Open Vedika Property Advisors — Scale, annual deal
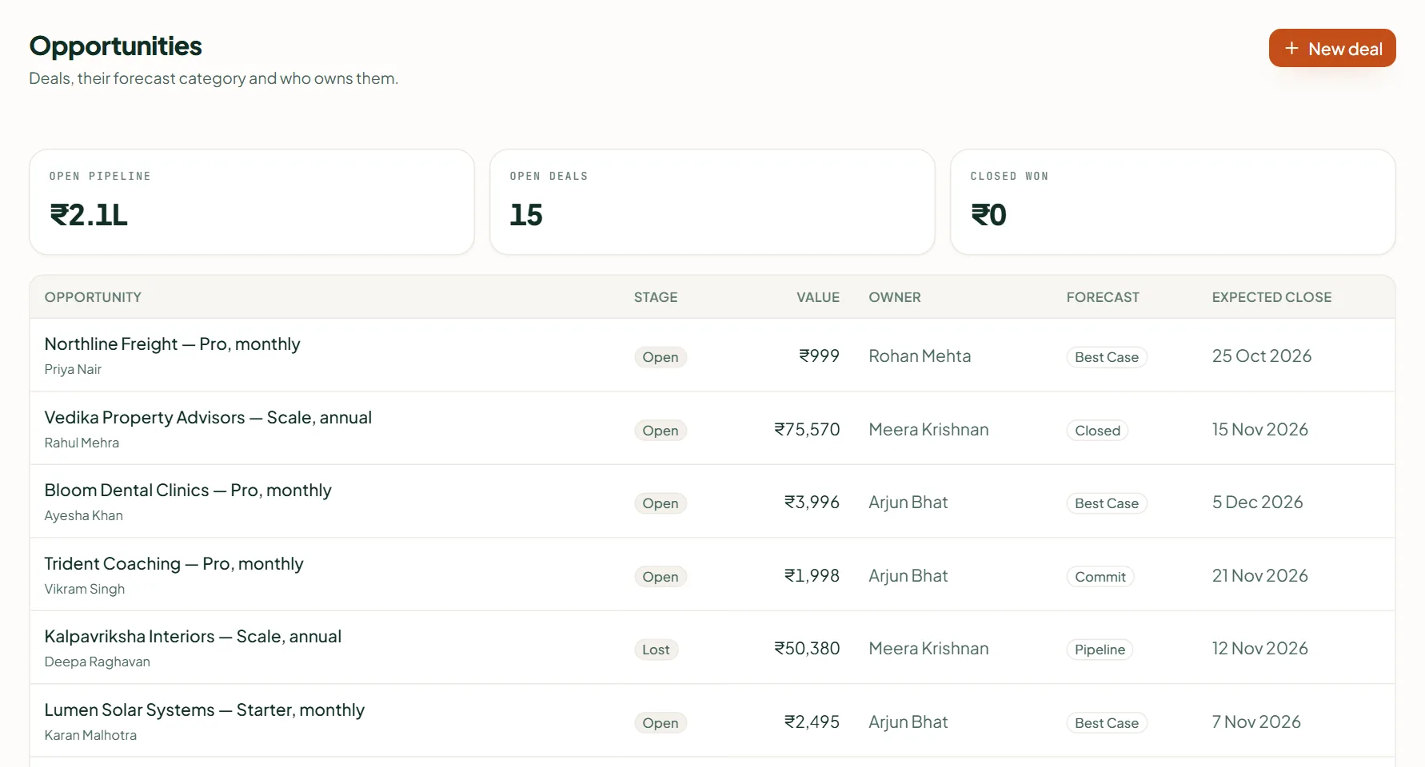The image size is (1425, 767). [x=208, y=417]
